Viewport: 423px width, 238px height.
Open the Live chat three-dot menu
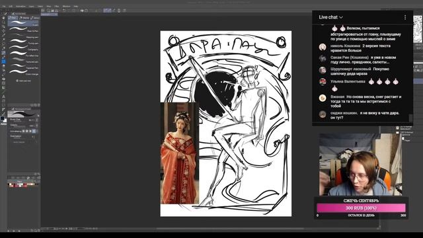pyautogui.click(x=405, y=17)
